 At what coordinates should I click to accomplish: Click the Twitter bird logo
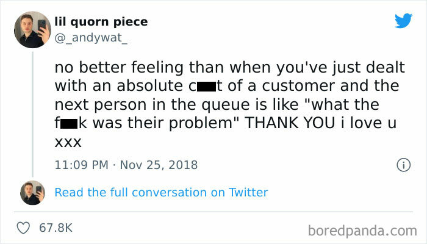tap(403, 21)
